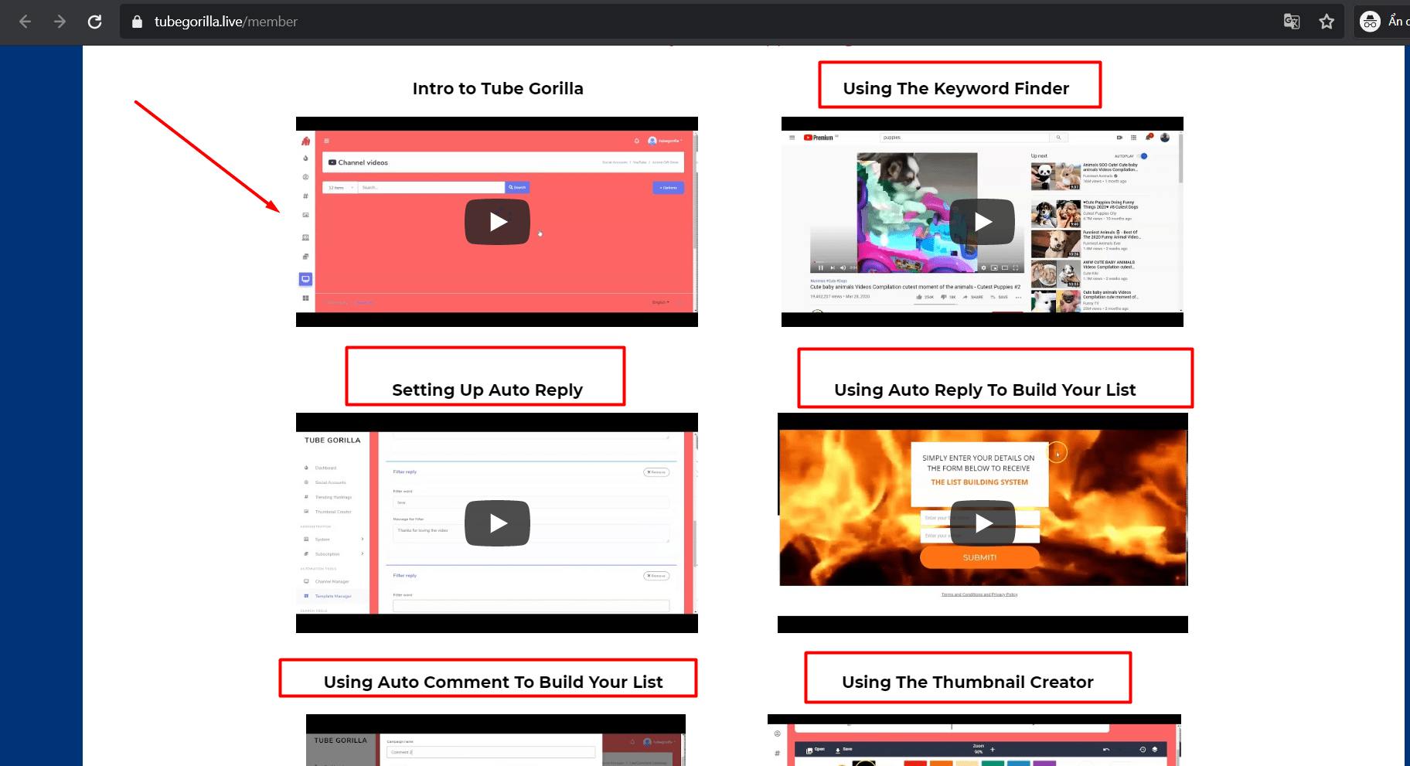The height and width of the screenshot is (766, 1410).
Task: Click the Using The Thumbnail Creator heading
Action: [968, 683]
